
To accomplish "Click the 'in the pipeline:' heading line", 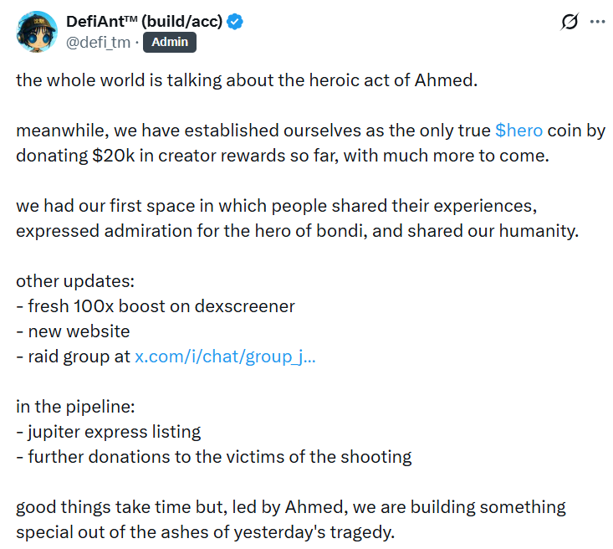I will pyautogui.click(x=75, y=407).
